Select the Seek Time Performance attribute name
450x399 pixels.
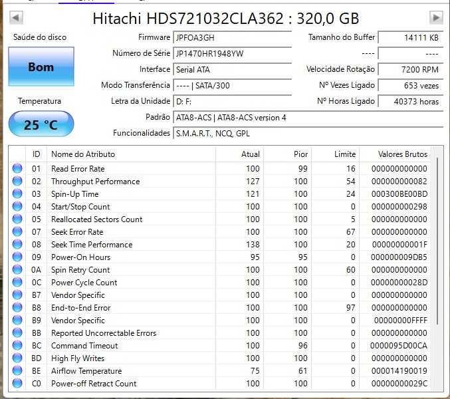[92, 245]
